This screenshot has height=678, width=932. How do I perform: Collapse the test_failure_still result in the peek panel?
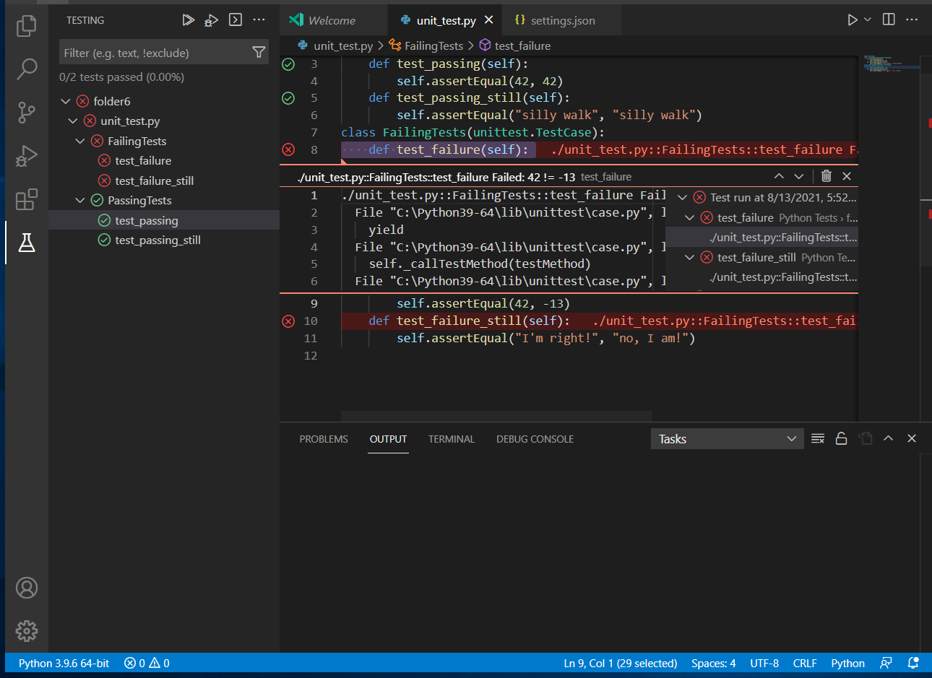click(x=689, y=257)
